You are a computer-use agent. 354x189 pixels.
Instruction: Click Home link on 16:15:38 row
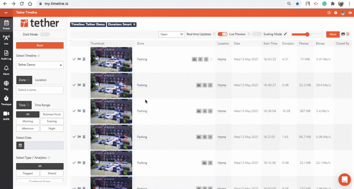(221, 162)
